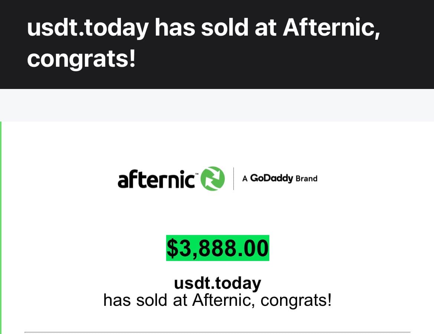434x334 pixels.
Task: Click the dollar sign in the price
Action: pyautogui.click(x=172, y=248)
